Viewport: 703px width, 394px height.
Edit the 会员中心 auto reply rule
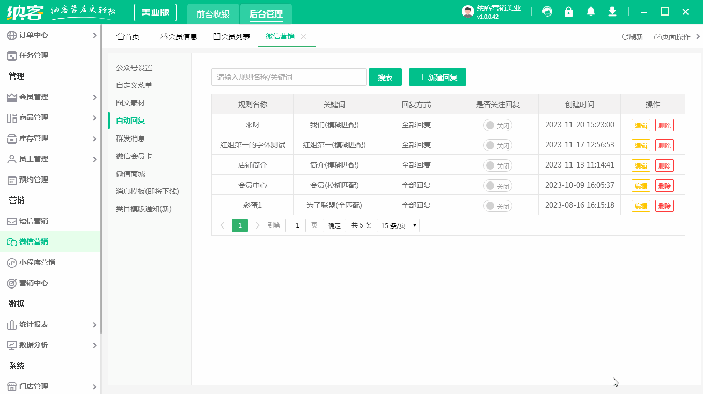click(640, 185)
